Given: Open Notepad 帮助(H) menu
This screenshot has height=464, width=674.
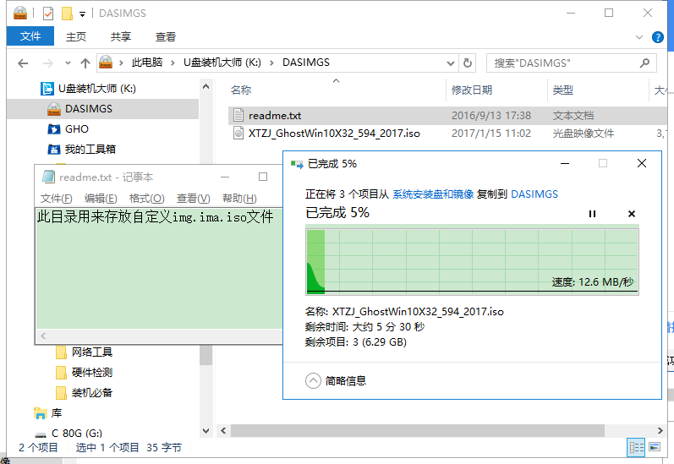Looking at the screenshot, I should click(239, 199).
